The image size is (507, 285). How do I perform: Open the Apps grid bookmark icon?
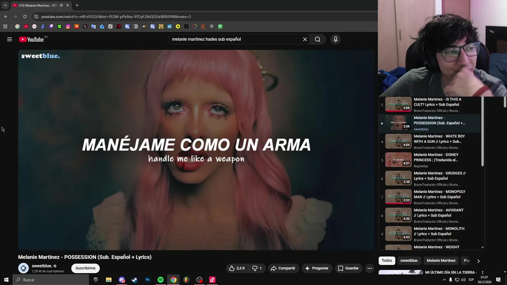coord(5,27)
